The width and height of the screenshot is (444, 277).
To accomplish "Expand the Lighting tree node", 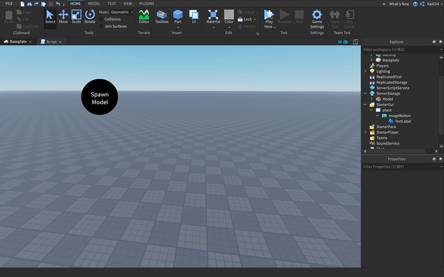I will (x=365, y=71).
